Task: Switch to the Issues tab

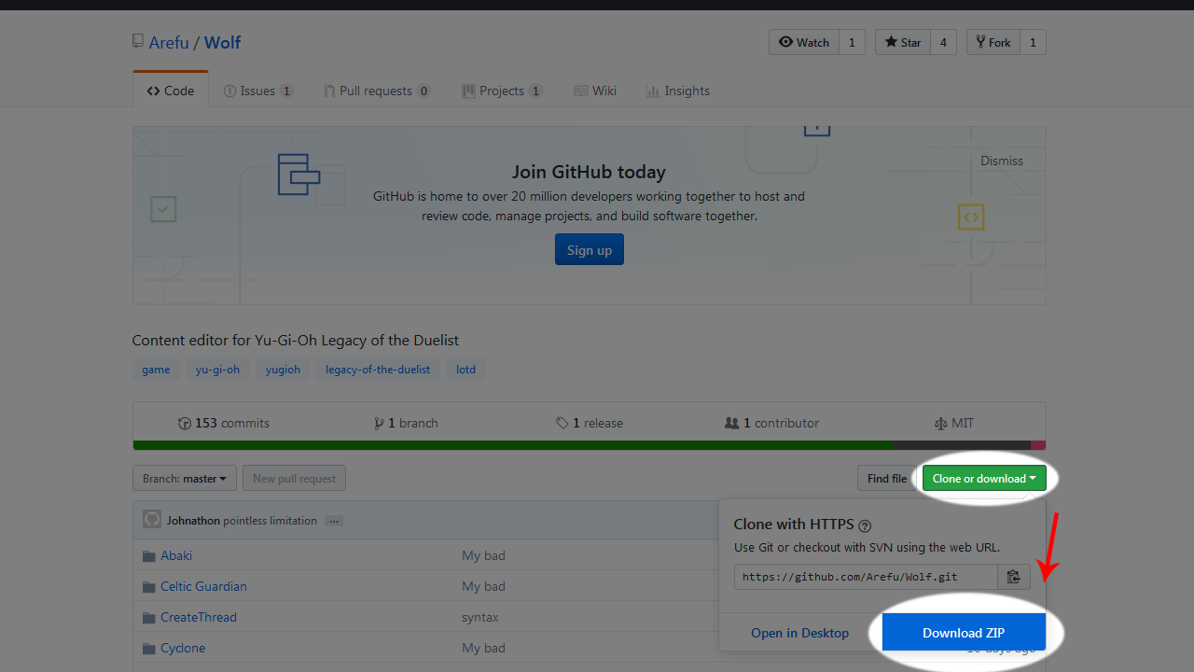Action: click(258, 91)
